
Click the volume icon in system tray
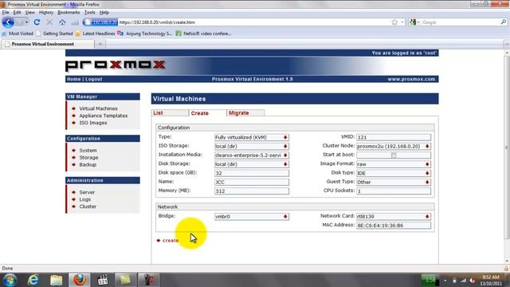pos(472,280)
